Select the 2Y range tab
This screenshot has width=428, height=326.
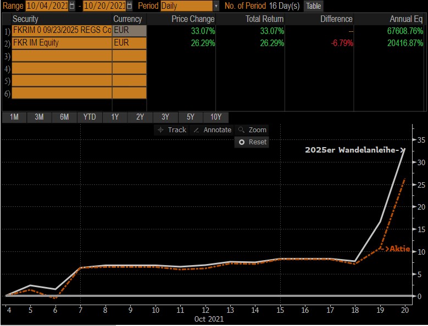coord(140,117)
